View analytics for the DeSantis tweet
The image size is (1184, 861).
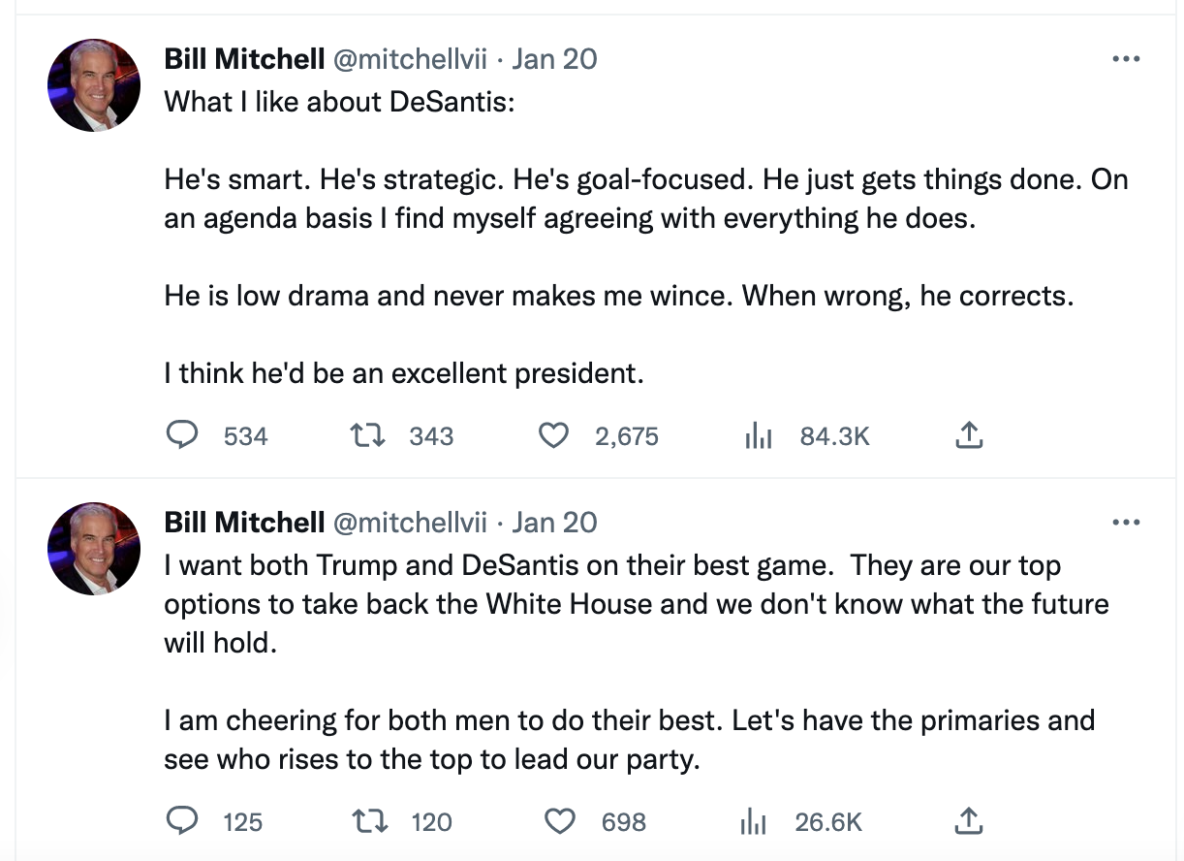coord(759,435)
